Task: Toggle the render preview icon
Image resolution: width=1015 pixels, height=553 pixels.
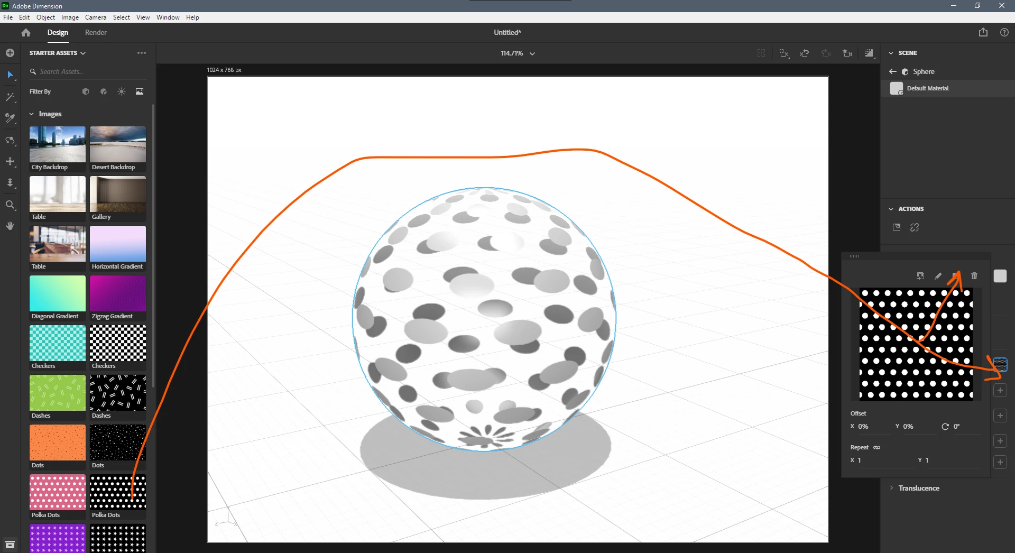Action: coord(869,53)
